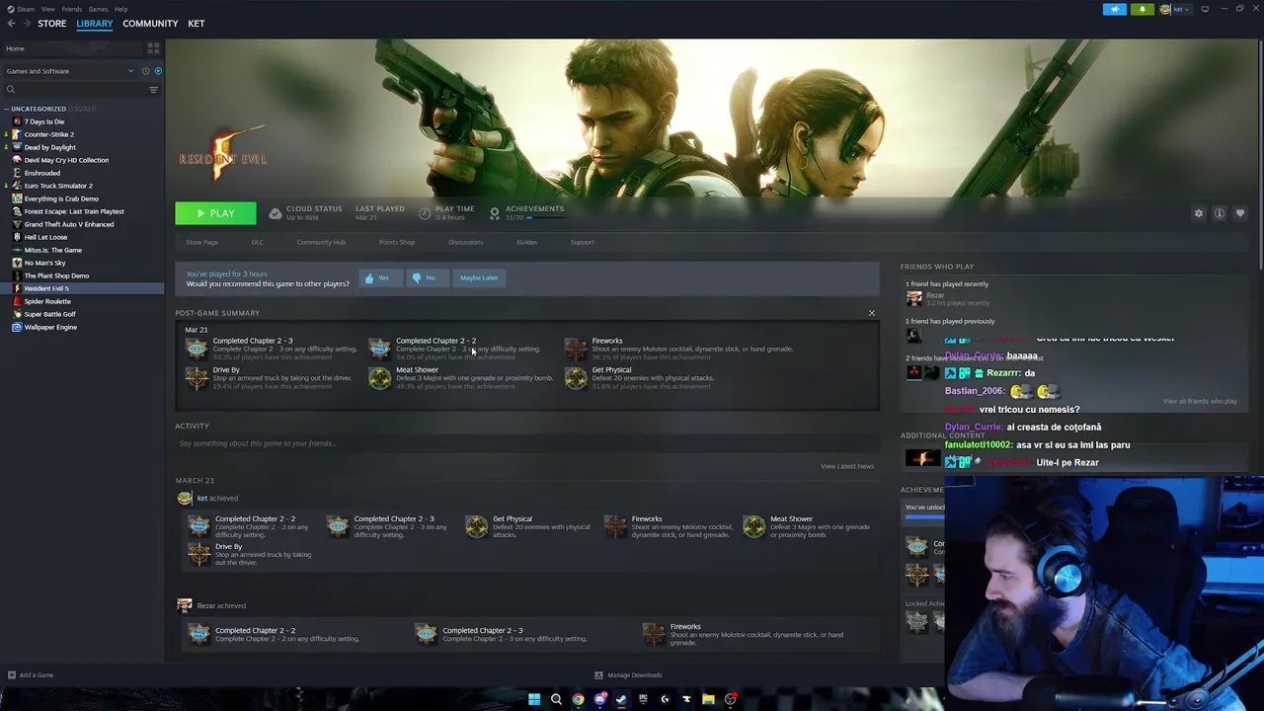Select Dead by Daylight in library
The width and height of the screenshot is (1264, 711).
(x=49, y=147)
